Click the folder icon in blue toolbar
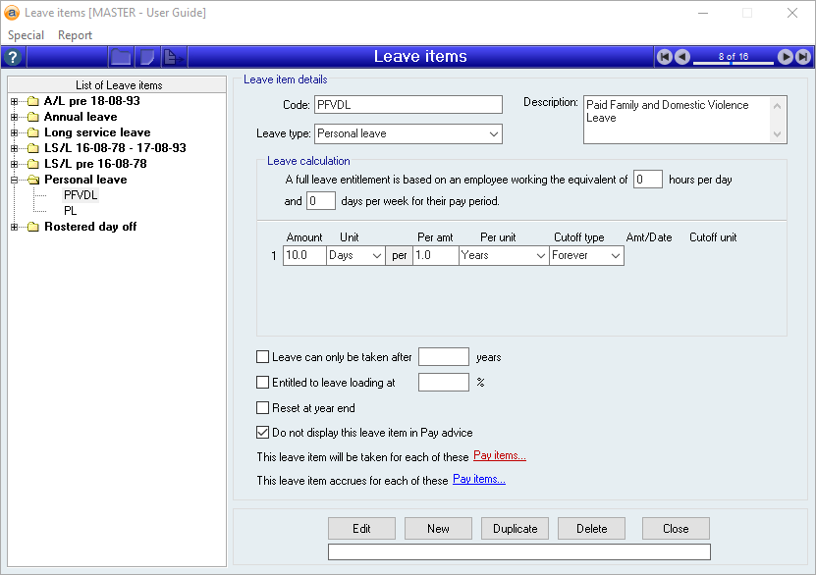Viewport: 816px width, 575px height. (x=121, y=57)
